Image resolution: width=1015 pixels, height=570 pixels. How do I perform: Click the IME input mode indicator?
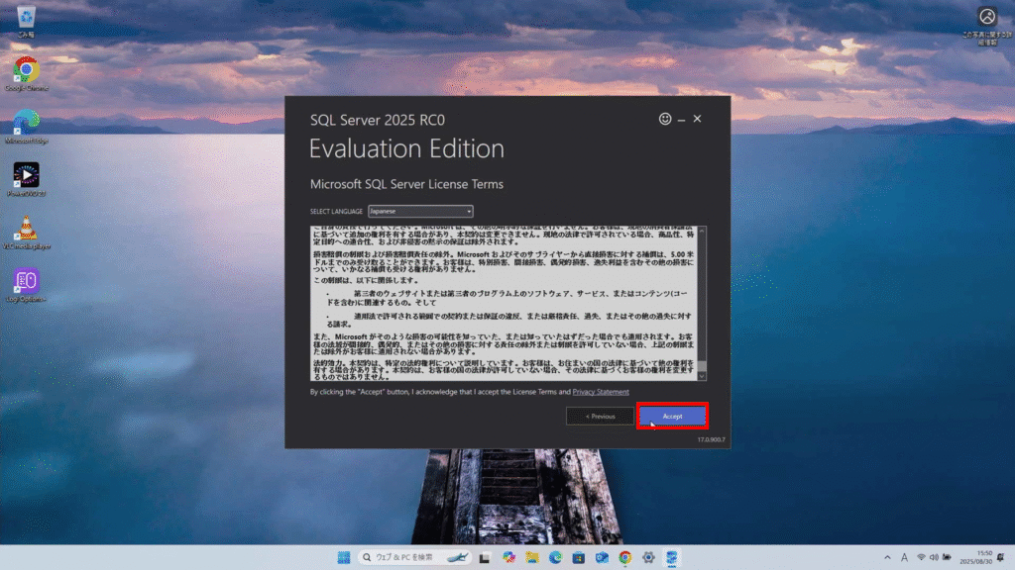pos(904,557)
